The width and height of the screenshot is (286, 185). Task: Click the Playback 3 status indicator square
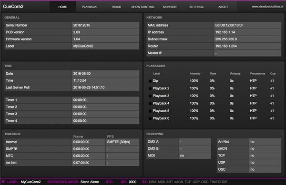coord(150,96)
